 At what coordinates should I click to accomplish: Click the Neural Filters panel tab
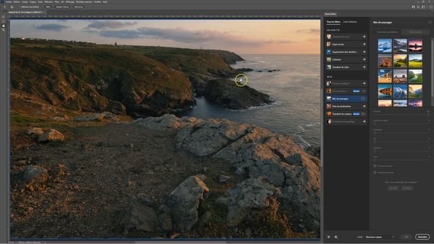click(x=330, y=14)
